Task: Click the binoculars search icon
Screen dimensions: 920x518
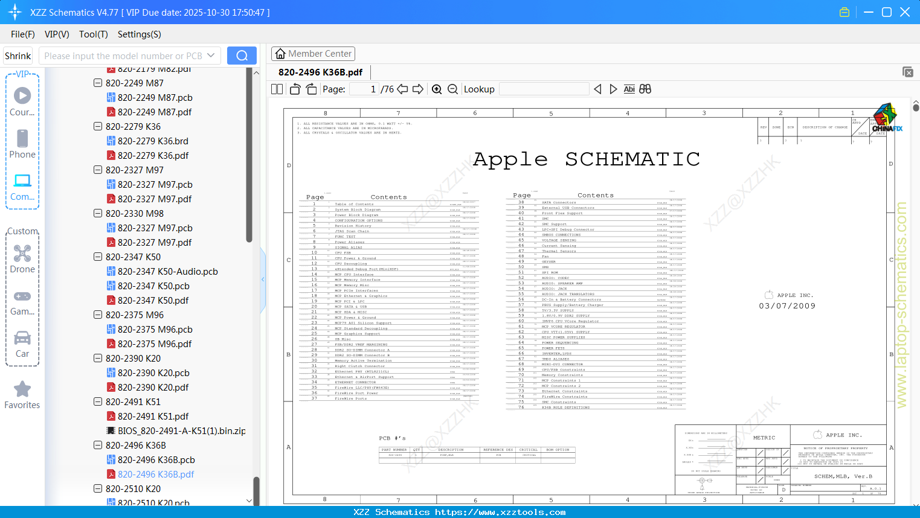Action: click(645, 89)
